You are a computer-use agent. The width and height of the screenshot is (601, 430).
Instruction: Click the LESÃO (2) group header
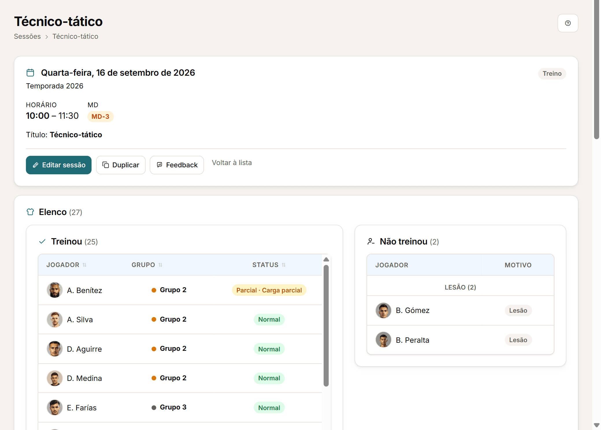(460, 287)
